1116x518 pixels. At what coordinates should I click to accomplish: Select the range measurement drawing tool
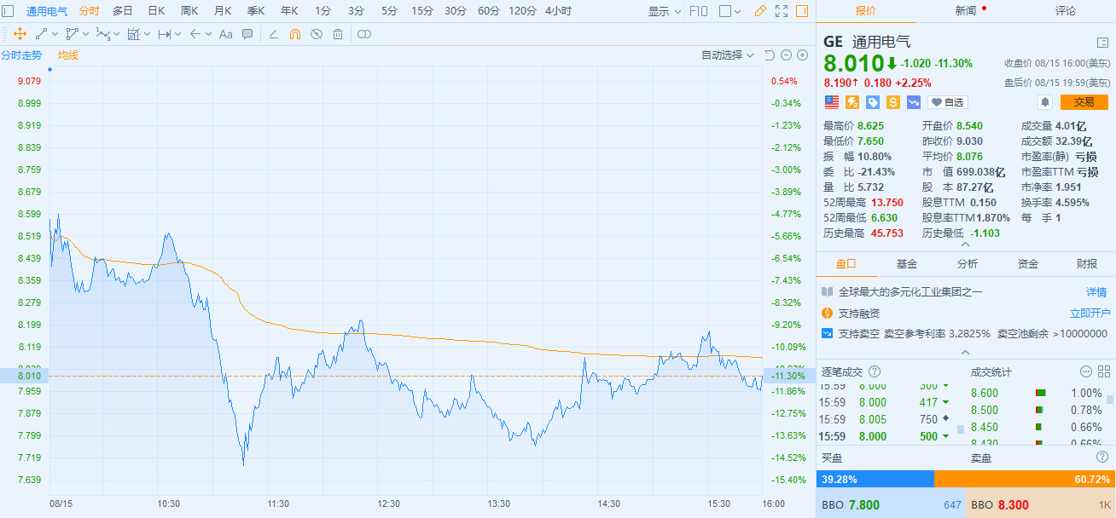133,34
